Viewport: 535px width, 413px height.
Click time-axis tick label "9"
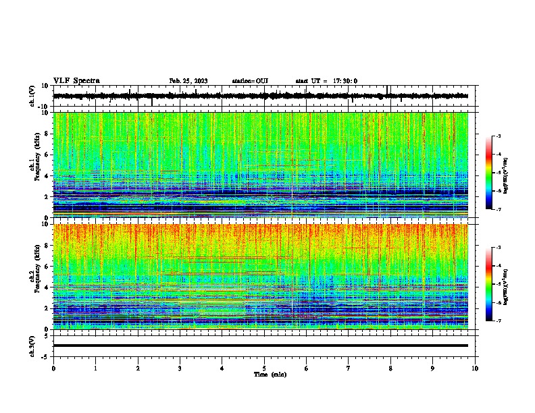(x=432, y=368)
